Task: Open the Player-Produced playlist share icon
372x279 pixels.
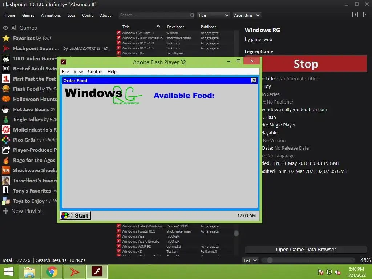Action: pyautogui.click(x=6, y=150)
